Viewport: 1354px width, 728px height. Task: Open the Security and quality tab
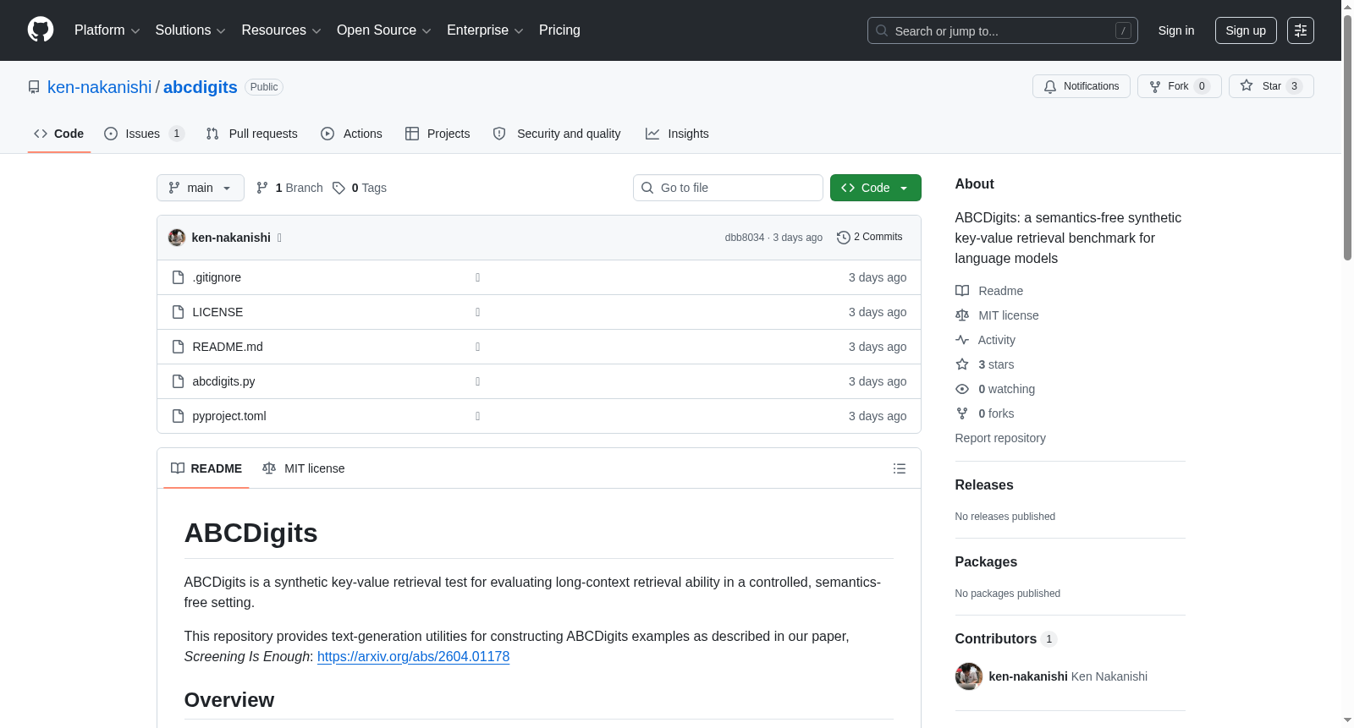click(x=557, y=134)
